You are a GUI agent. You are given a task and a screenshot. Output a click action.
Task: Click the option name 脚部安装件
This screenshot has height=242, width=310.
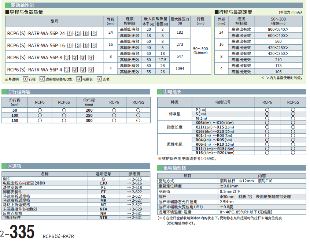(x=12, y=192)
